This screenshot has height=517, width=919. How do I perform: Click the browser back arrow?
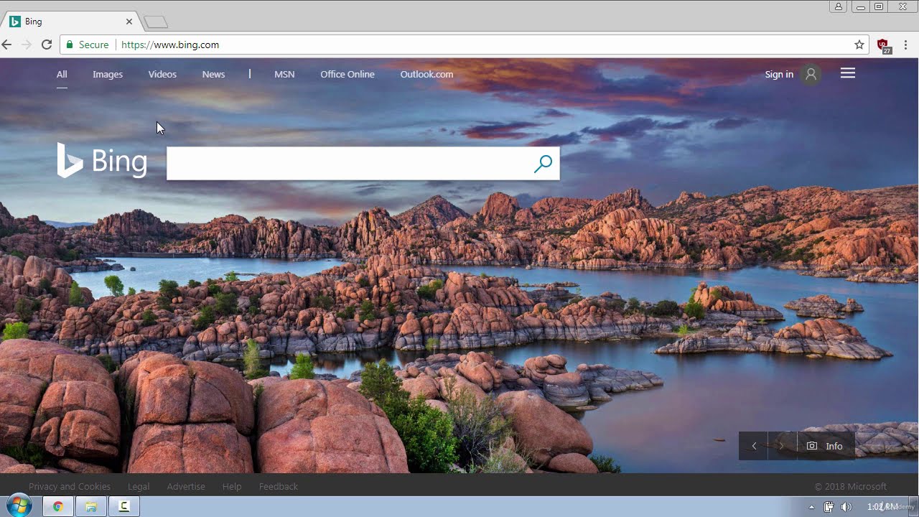tap(7, 45)
